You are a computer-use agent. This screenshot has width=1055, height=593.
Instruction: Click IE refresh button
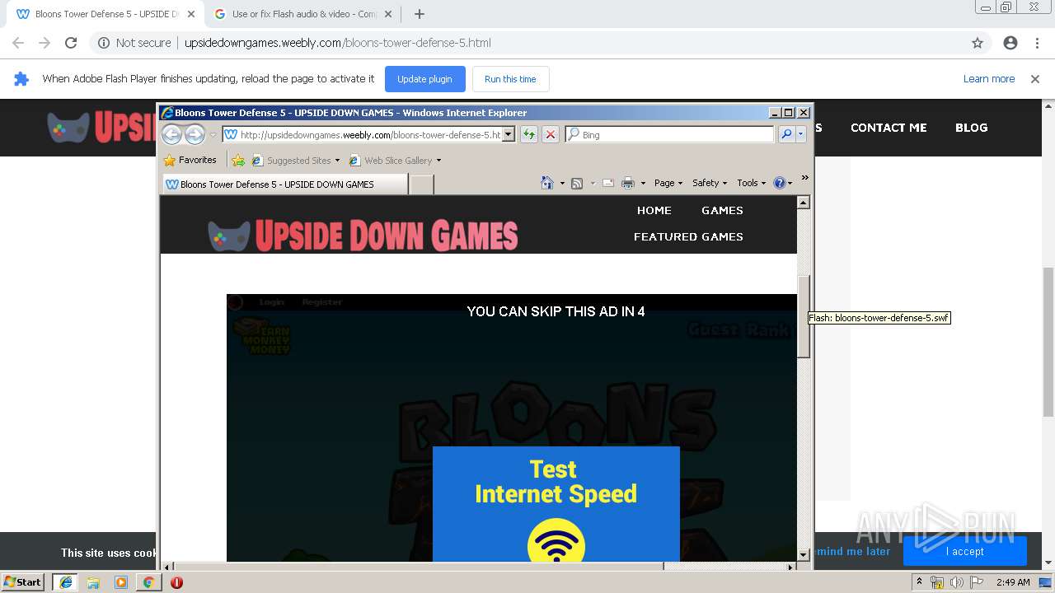coord(529,134)
